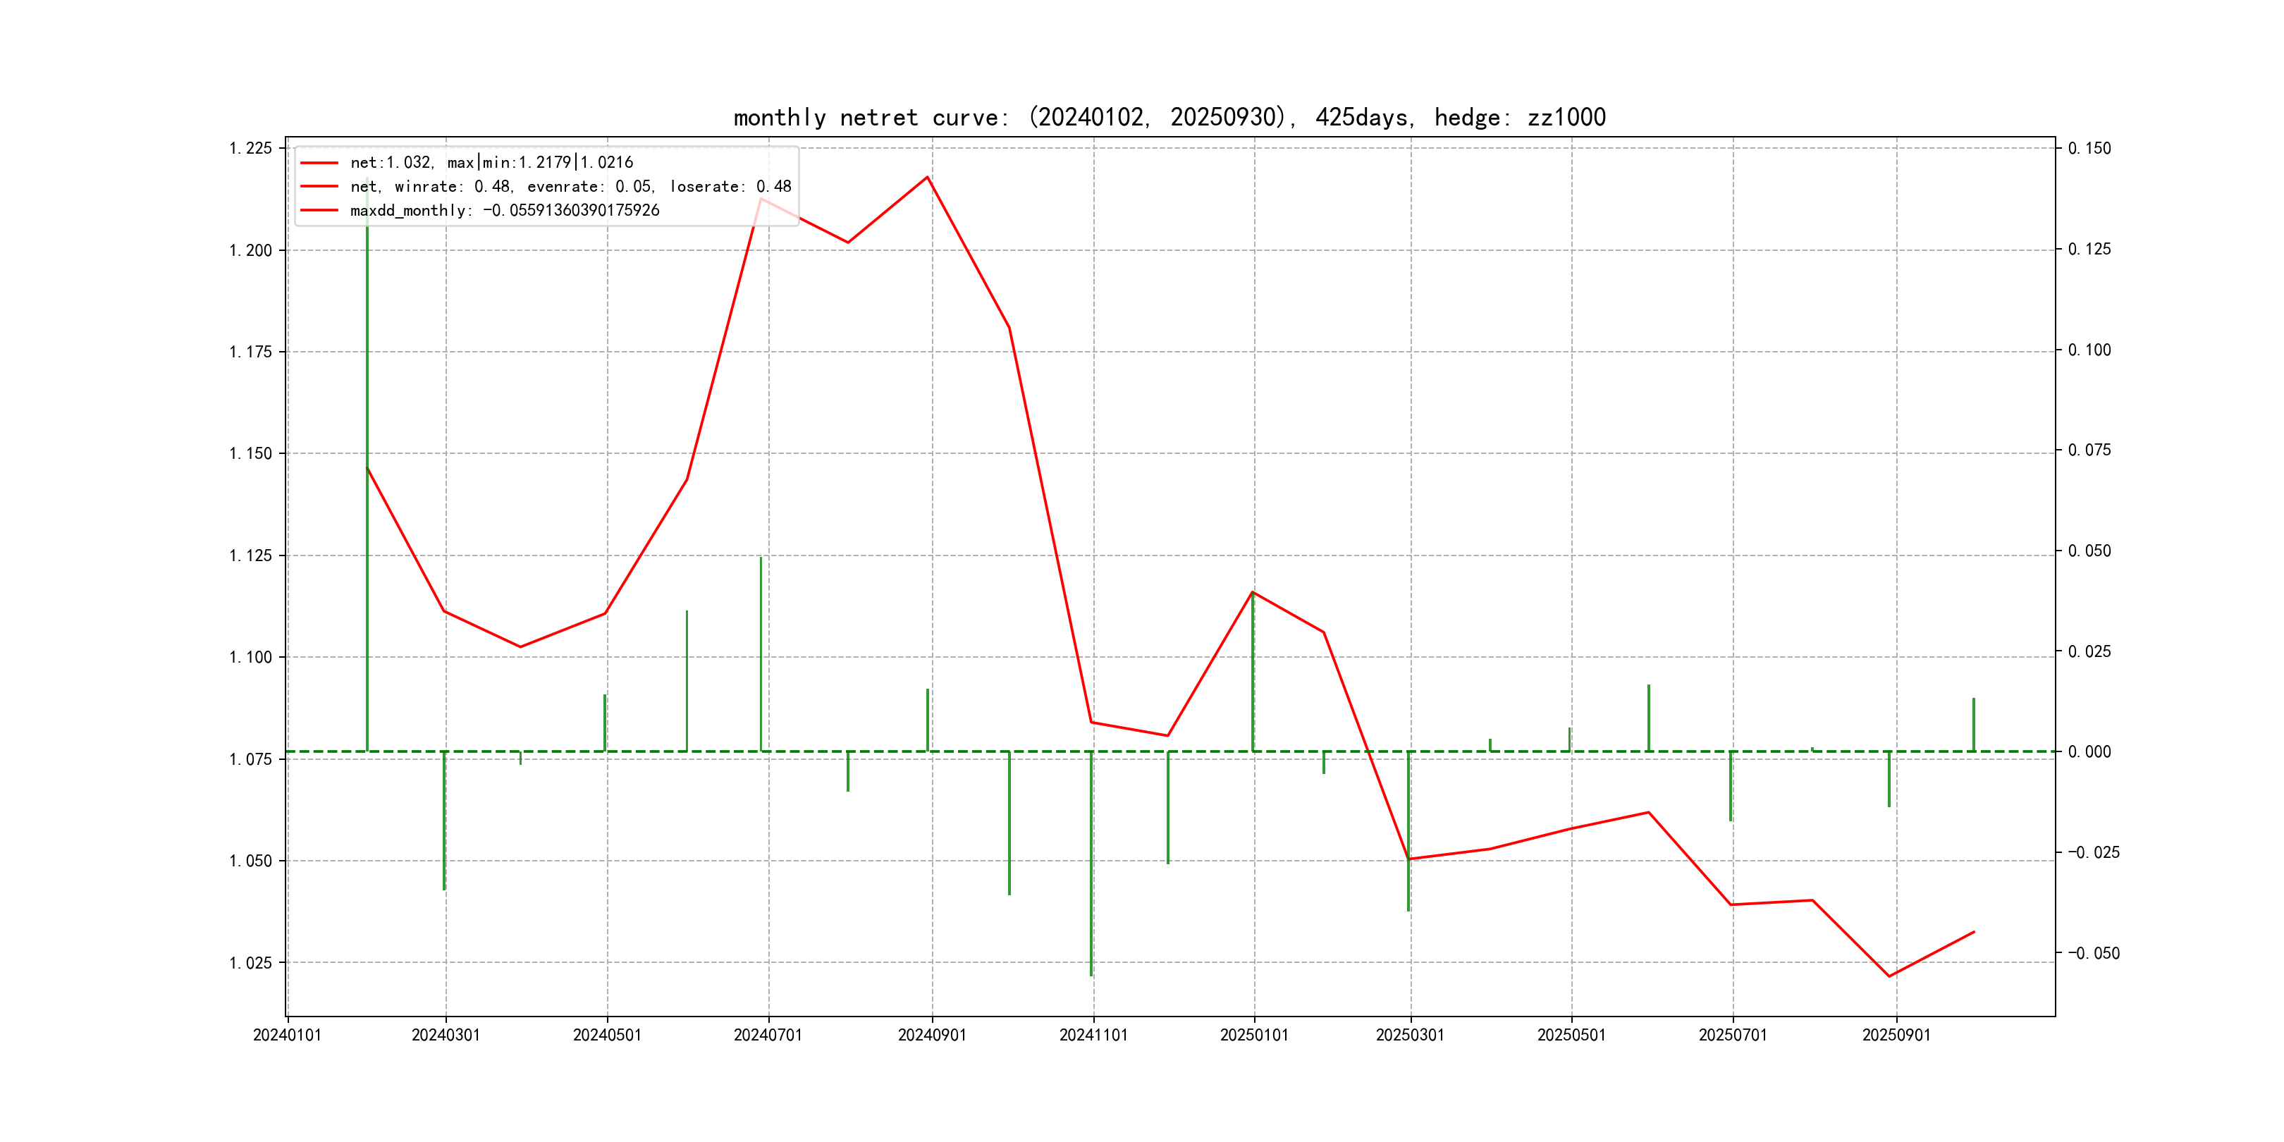Click the maxdd_monthly legend entry text

pos(505,210)
